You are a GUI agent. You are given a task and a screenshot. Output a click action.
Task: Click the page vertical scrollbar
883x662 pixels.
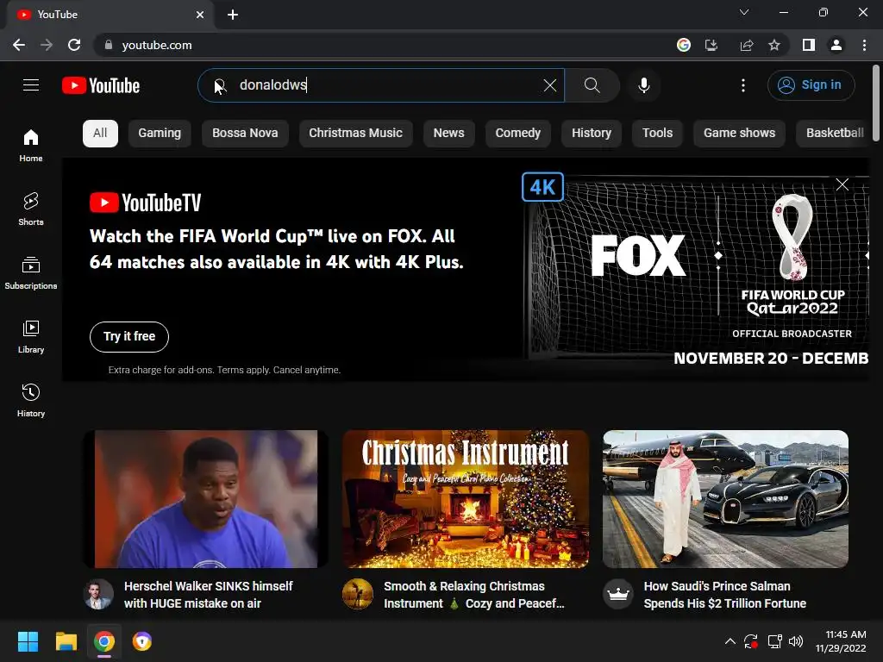876,103
